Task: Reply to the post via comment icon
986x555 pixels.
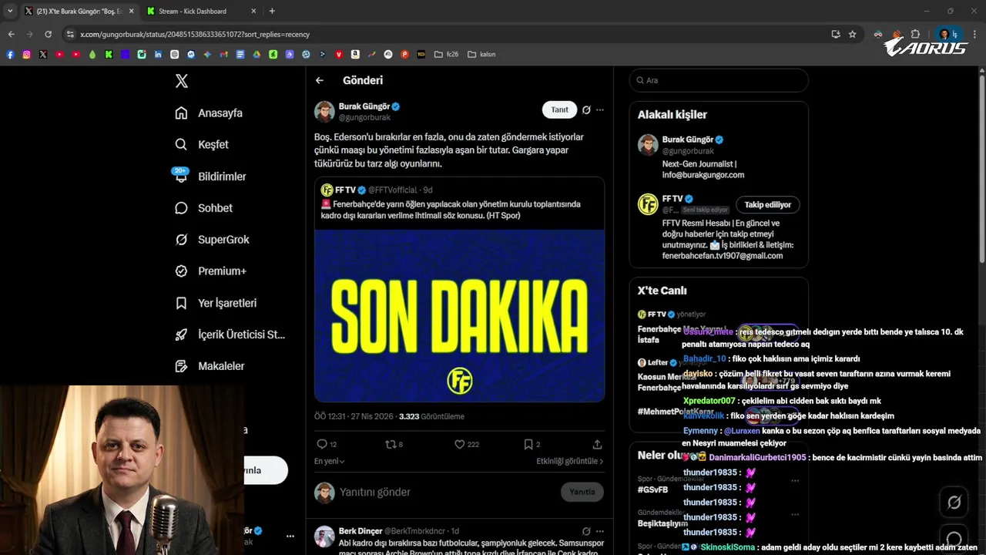Action: [x=322, y=444]
